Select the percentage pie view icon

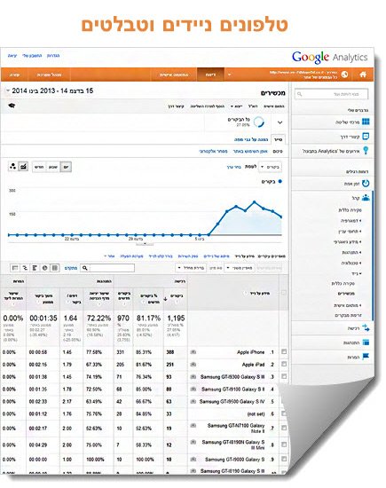(x=45, y=268)
